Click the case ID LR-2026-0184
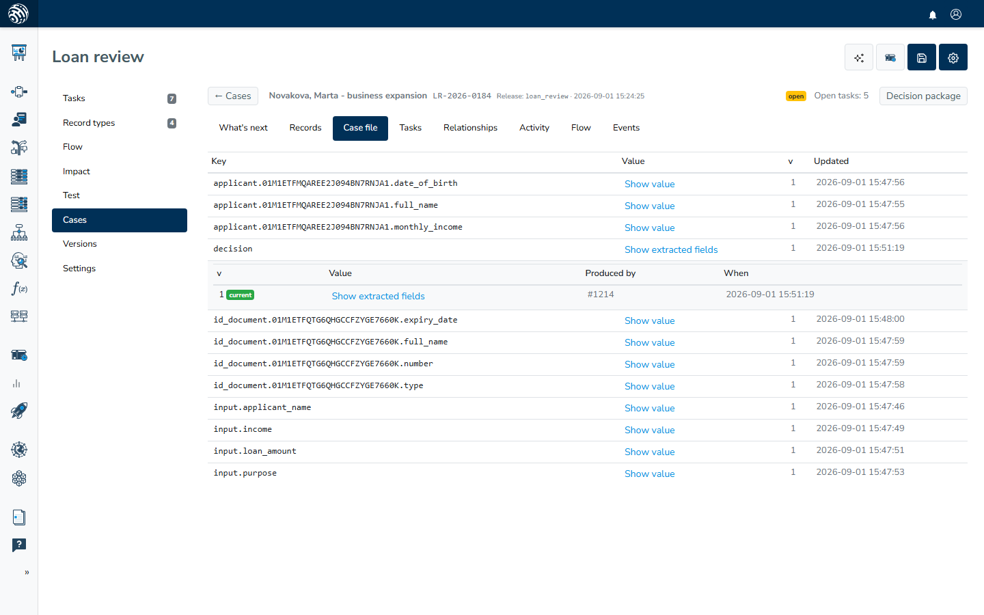The image size is (984, 615). coord(462,96)
